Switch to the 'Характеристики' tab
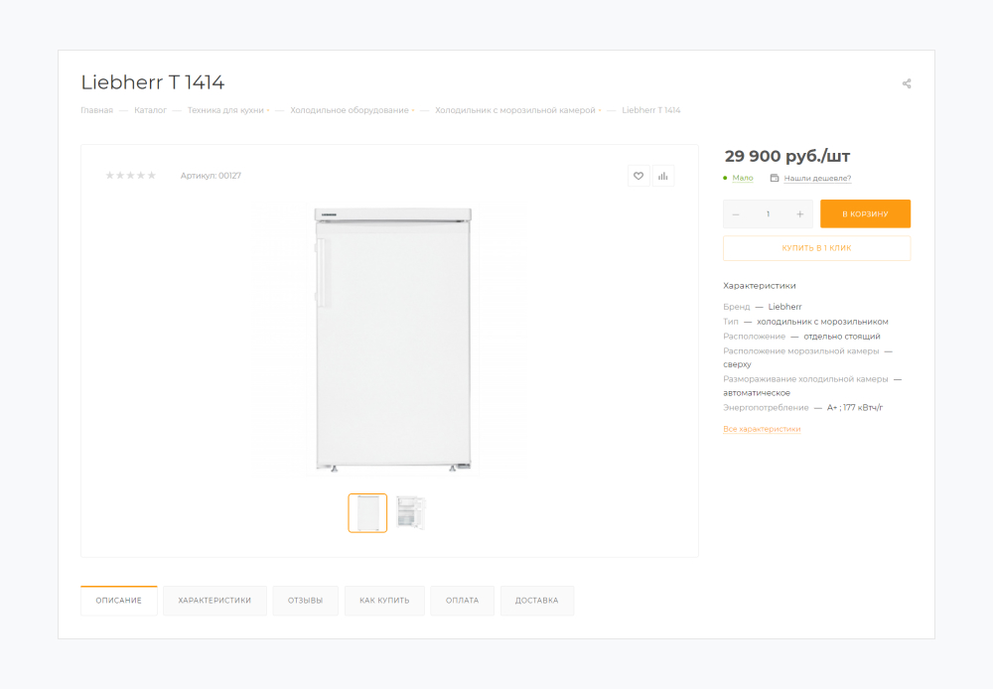 click(x=214, y=601)
